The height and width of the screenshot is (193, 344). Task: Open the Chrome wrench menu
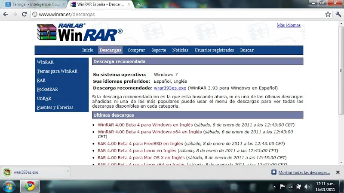tap(338, 15)
